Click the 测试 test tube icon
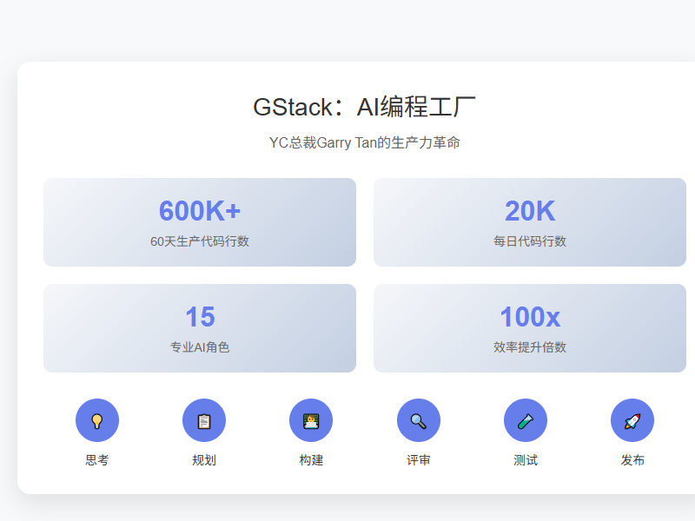Screen dimensions: 695x521 (526, 419)
